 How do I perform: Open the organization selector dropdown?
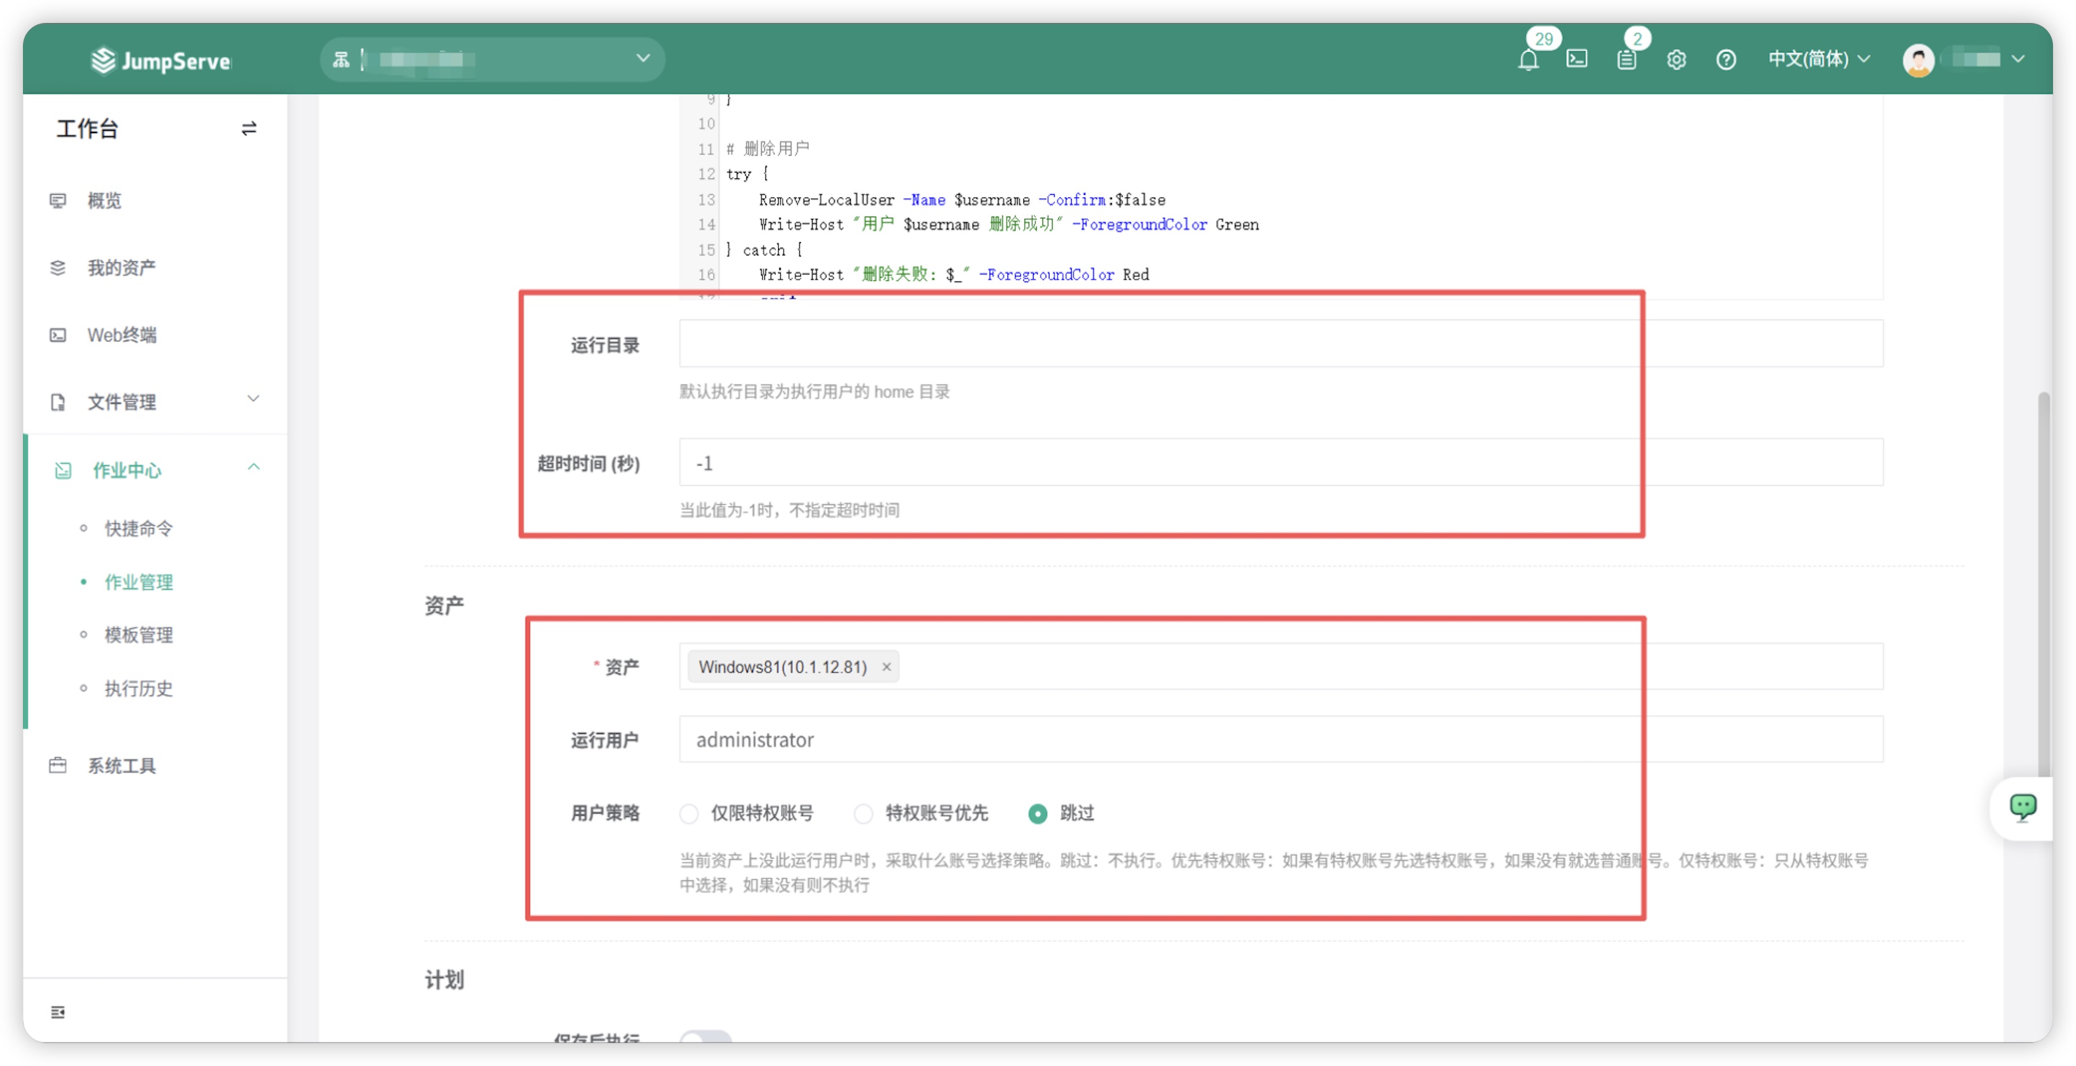click(492, 60)
